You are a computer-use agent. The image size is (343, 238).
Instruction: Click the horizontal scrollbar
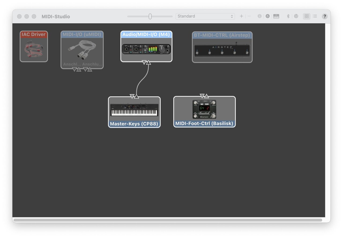coord(168,220)
